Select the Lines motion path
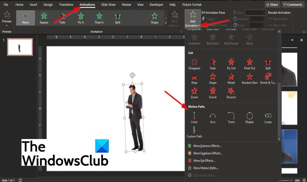Image resolution: width=307 pixels, height=182 pixels. tap(194, 118)
